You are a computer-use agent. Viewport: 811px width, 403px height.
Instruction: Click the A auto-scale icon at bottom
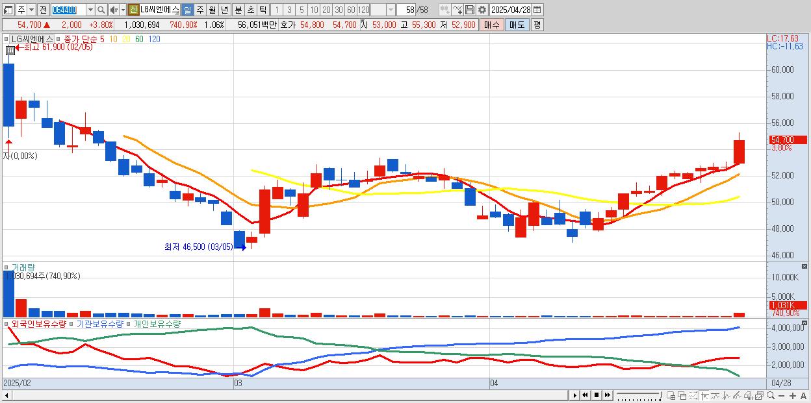(803, 396)
